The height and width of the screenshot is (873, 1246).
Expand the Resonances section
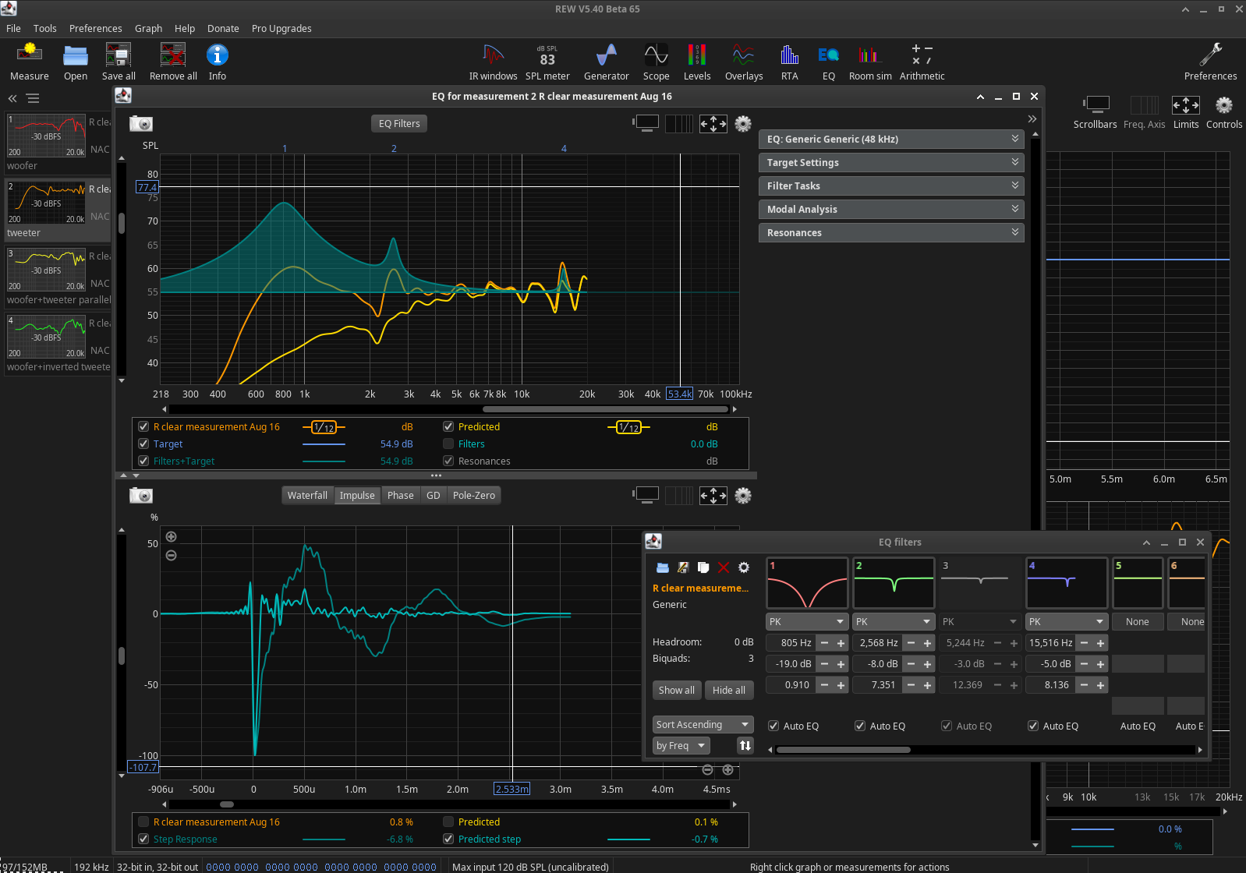[x=891, y=232]
